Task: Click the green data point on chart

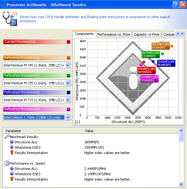Action: (x=162, y=54)
